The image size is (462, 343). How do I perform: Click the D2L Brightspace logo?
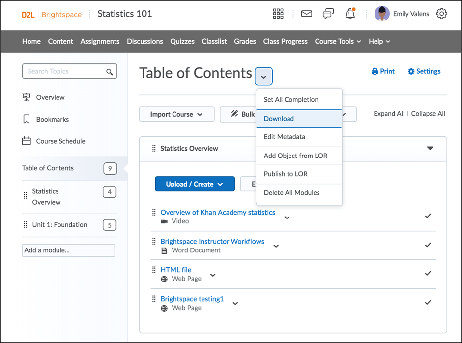click(x=52, y=14)
